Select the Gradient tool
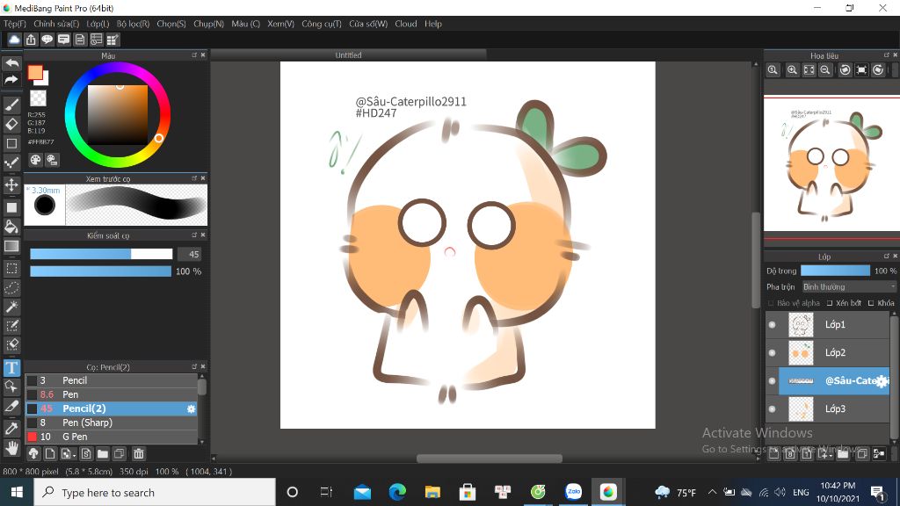The width and height of the screenshot is (900, 506). click(11, 246)
